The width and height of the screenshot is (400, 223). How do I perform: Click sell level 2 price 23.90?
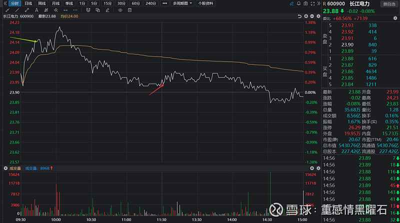coord(347,45)
